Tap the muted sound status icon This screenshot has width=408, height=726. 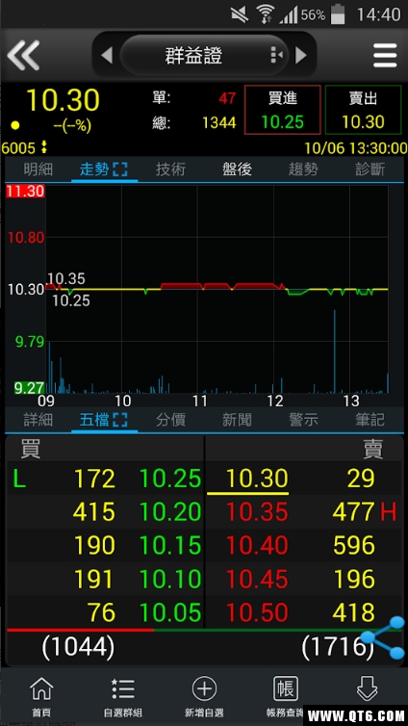point(240,14)
